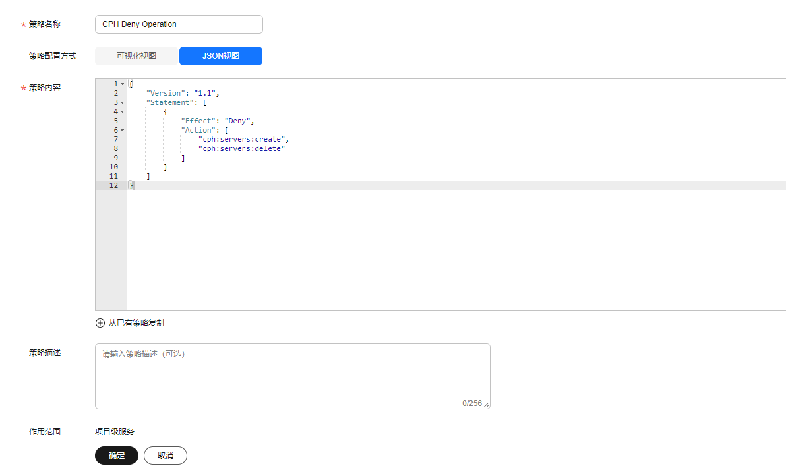The image size is (786, 476).
Task: Click the "Effect": "Deny" line
Action: 218,121
